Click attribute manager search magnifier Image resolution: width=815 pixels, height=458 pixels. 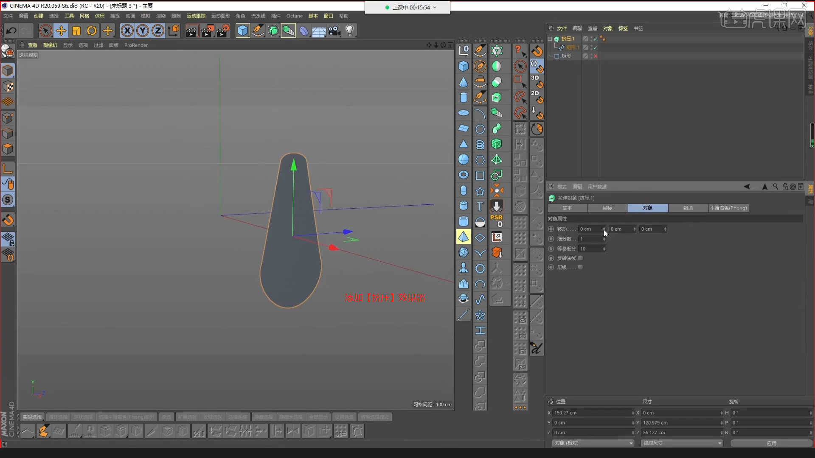(776, 187)
